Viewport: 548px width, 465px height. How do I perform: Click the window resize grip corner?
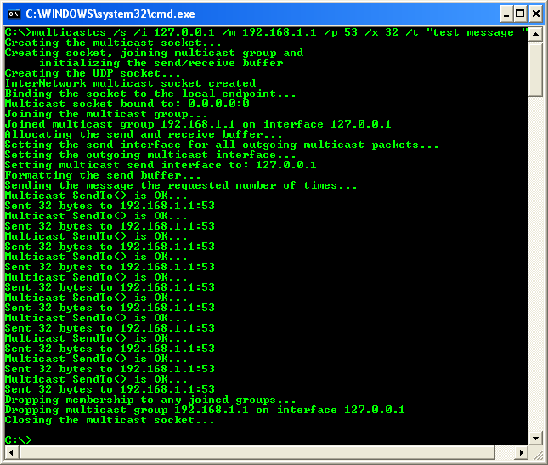click(x=537, y=453)
